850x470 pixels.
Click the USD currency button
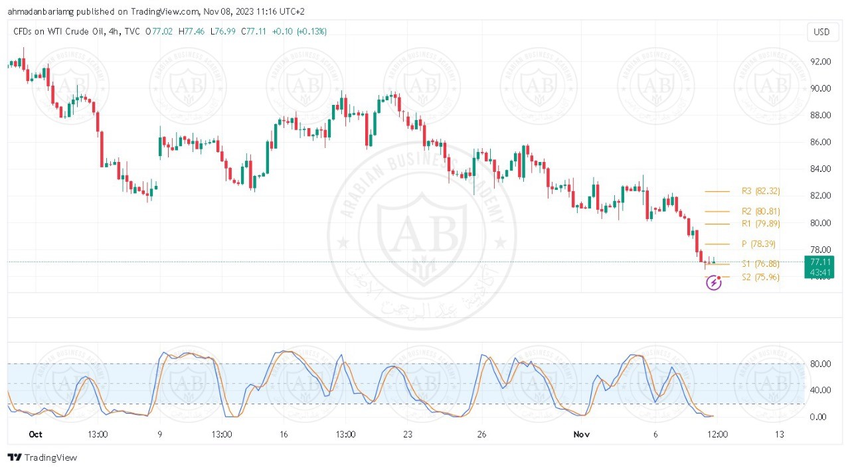click(x=821, y=32)
